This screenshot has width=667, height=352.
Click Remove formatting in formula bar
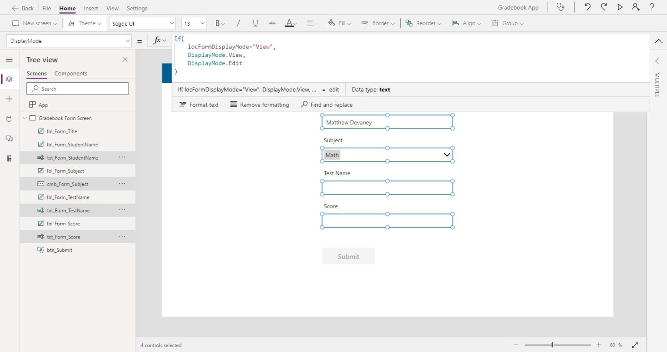pos(260,104)
